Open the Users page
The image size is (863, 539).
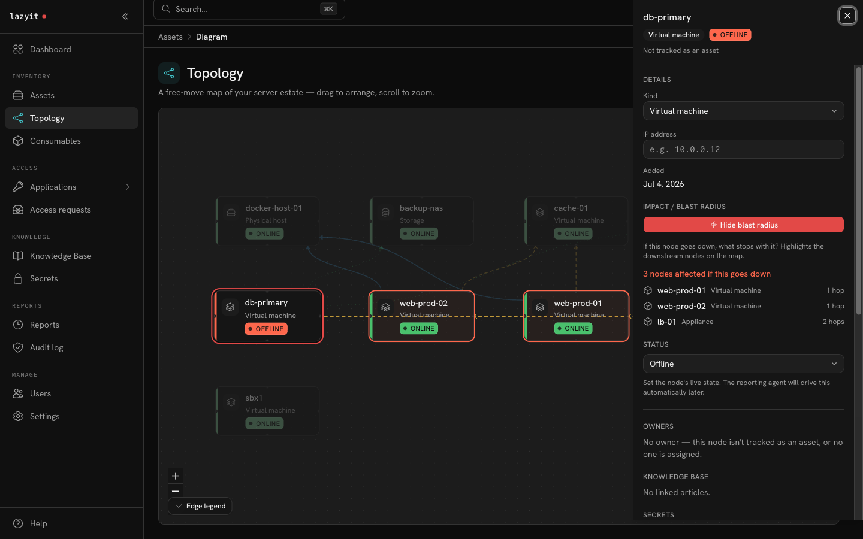pyautogui.click(x=71, y=393)
